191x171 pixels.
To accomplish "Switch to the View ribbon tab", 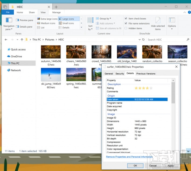I will coord(43,12).
